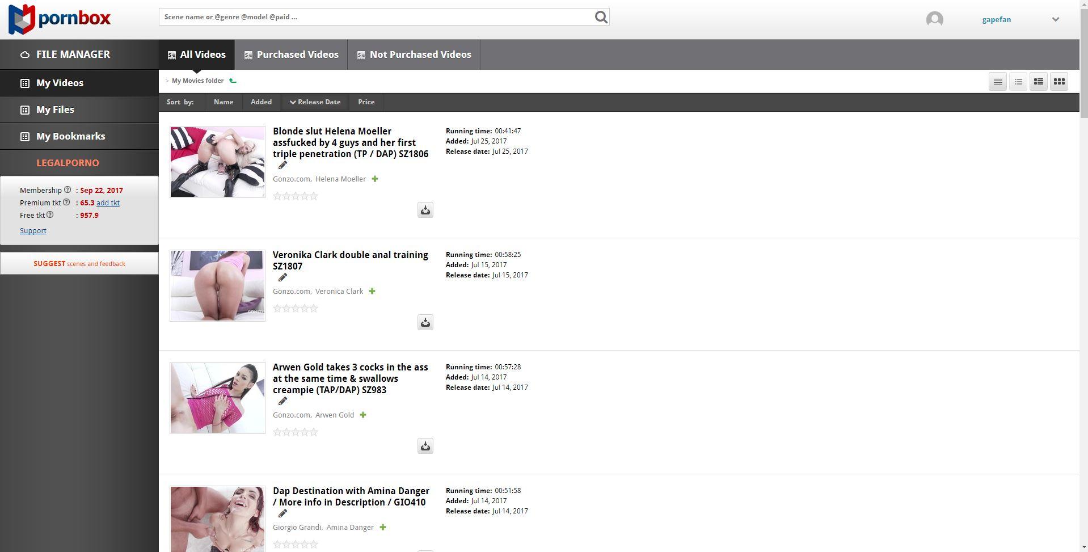Click the Support link

(33, 231)
